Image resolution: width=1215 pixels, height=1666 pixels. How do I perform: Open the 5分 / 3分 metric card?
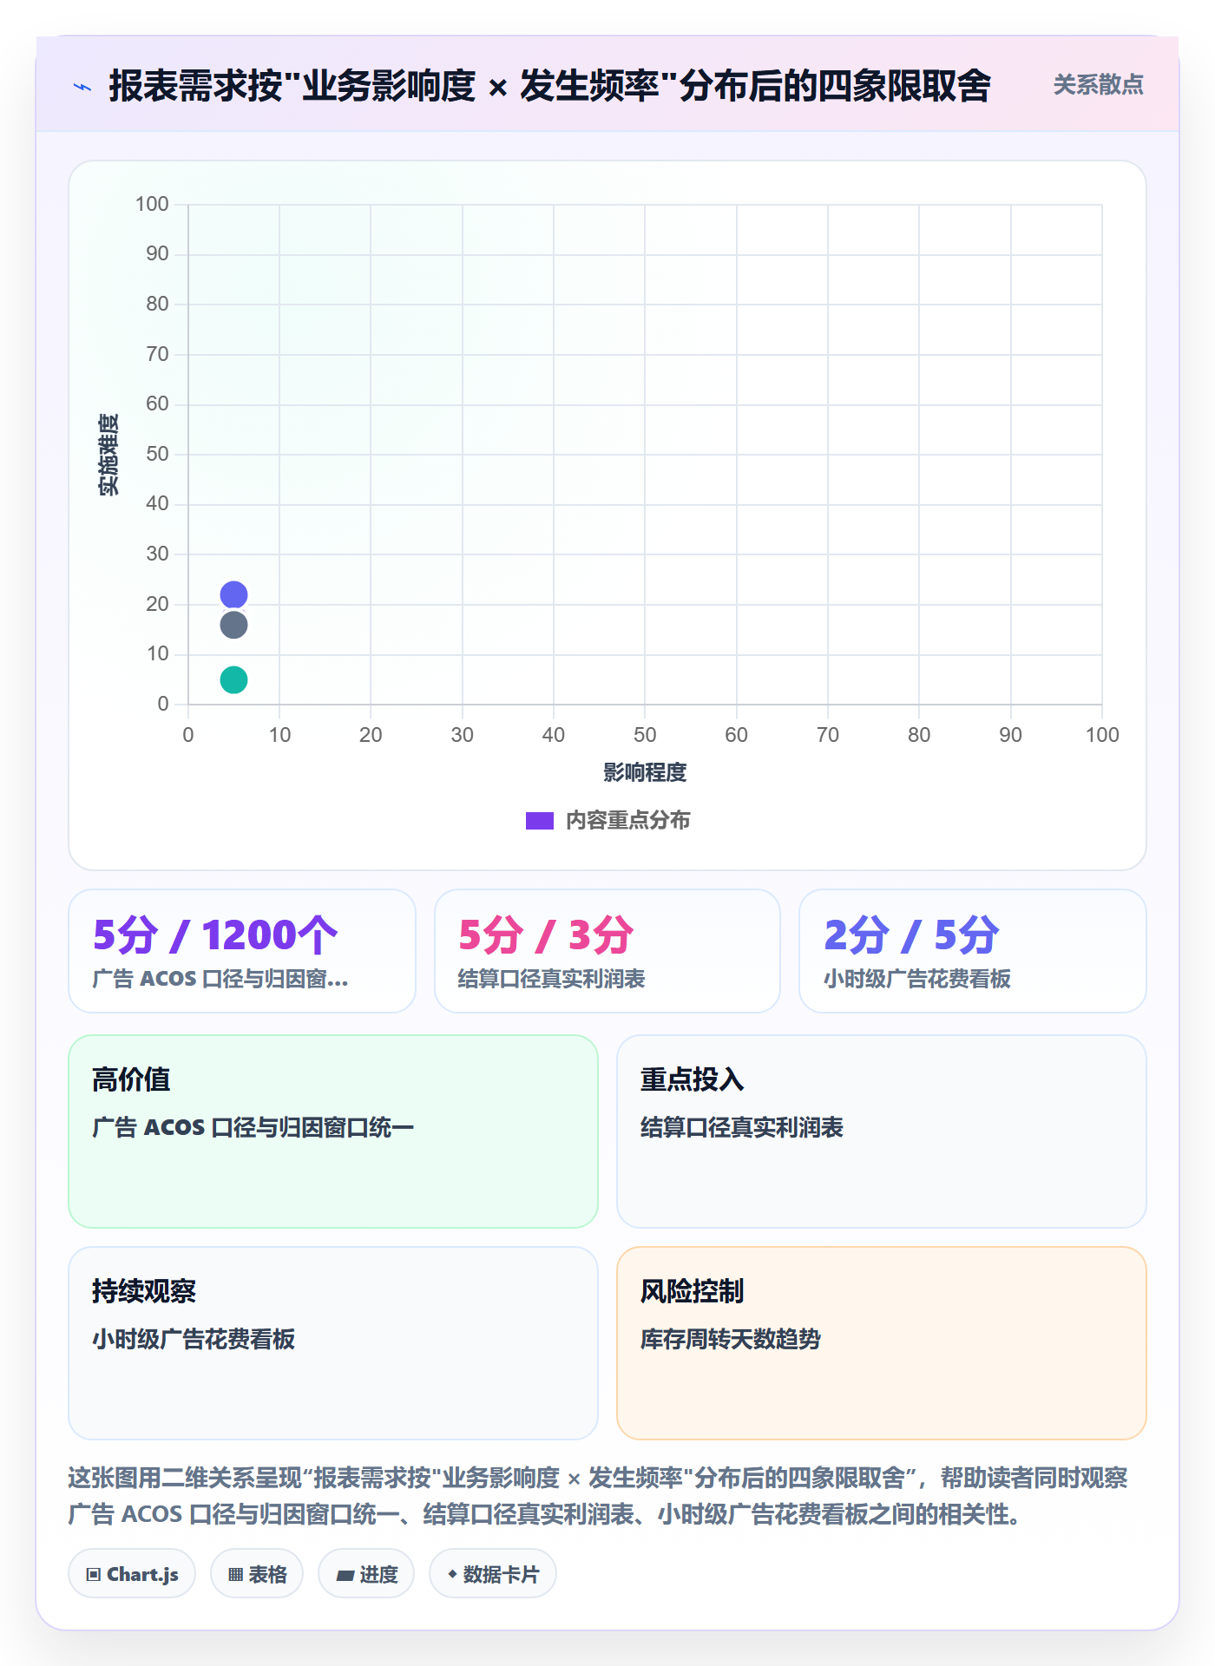607,951
